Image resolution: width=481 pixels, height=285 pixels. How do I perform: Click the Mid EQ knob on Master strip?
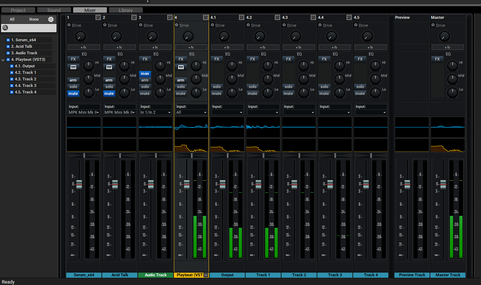tap(452, 79)
